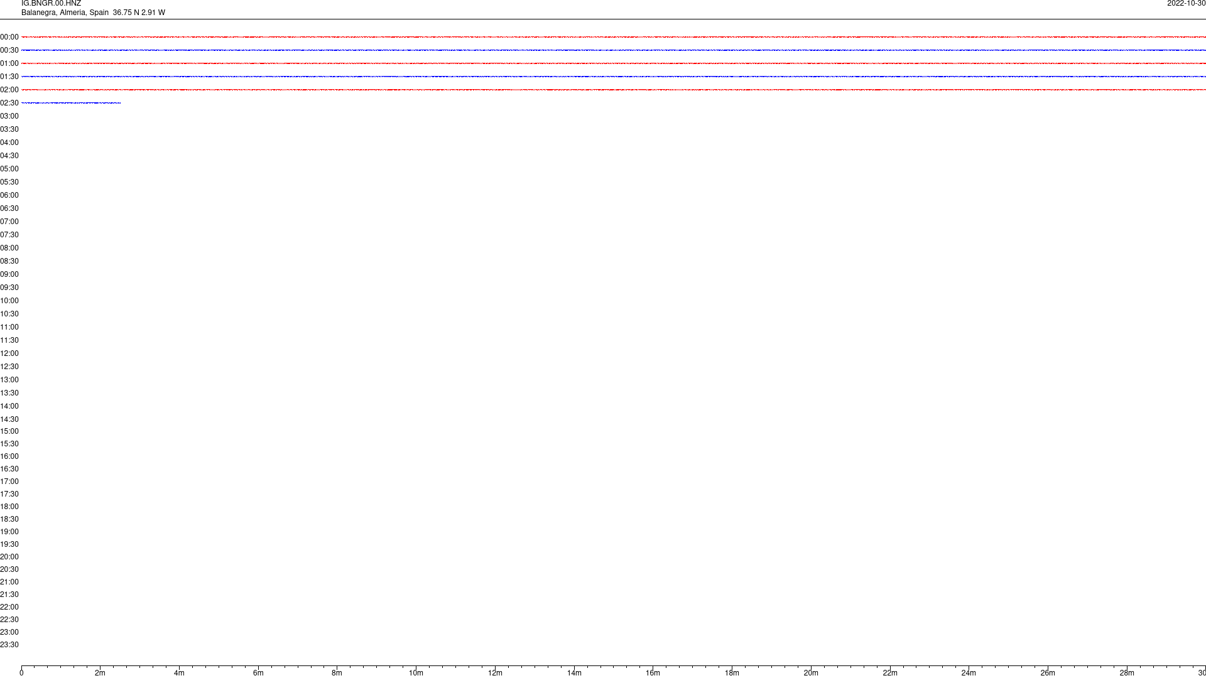Image resolution: width=1206 pixels, height=678 pixels.
Task: Click the 12:00 time row label
Action: (x=9, y=353)
